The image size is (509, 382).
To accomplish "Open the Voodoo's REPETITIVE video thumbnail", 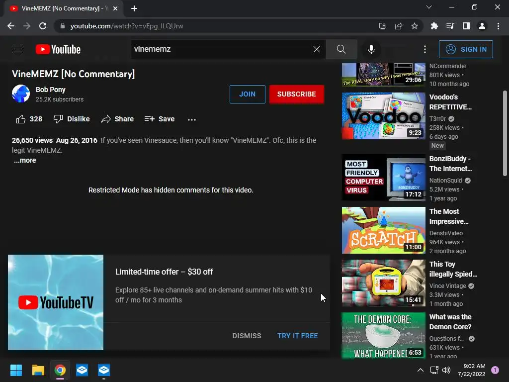I will 383,116.
